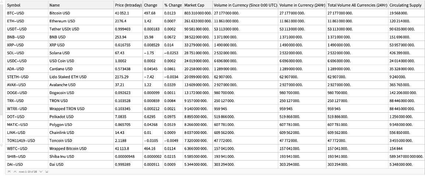Click the "rows 1–20 of 25" label
Image resolution: width=425 pixels, height=180 pixels.
click(x=28, y=172)
